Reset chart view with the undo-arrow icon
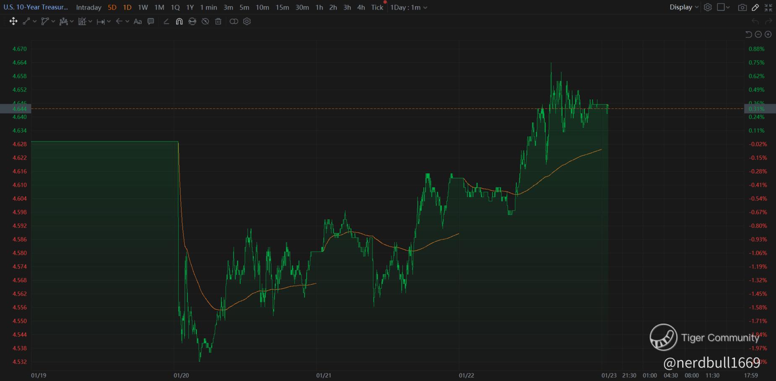This screenshot has height=381, width=776. click(748, 34)
